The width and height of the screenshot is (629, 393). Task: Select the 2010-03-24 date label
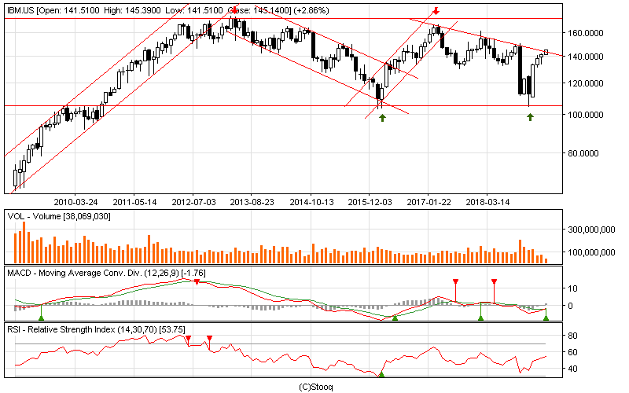tap(75, 202)
